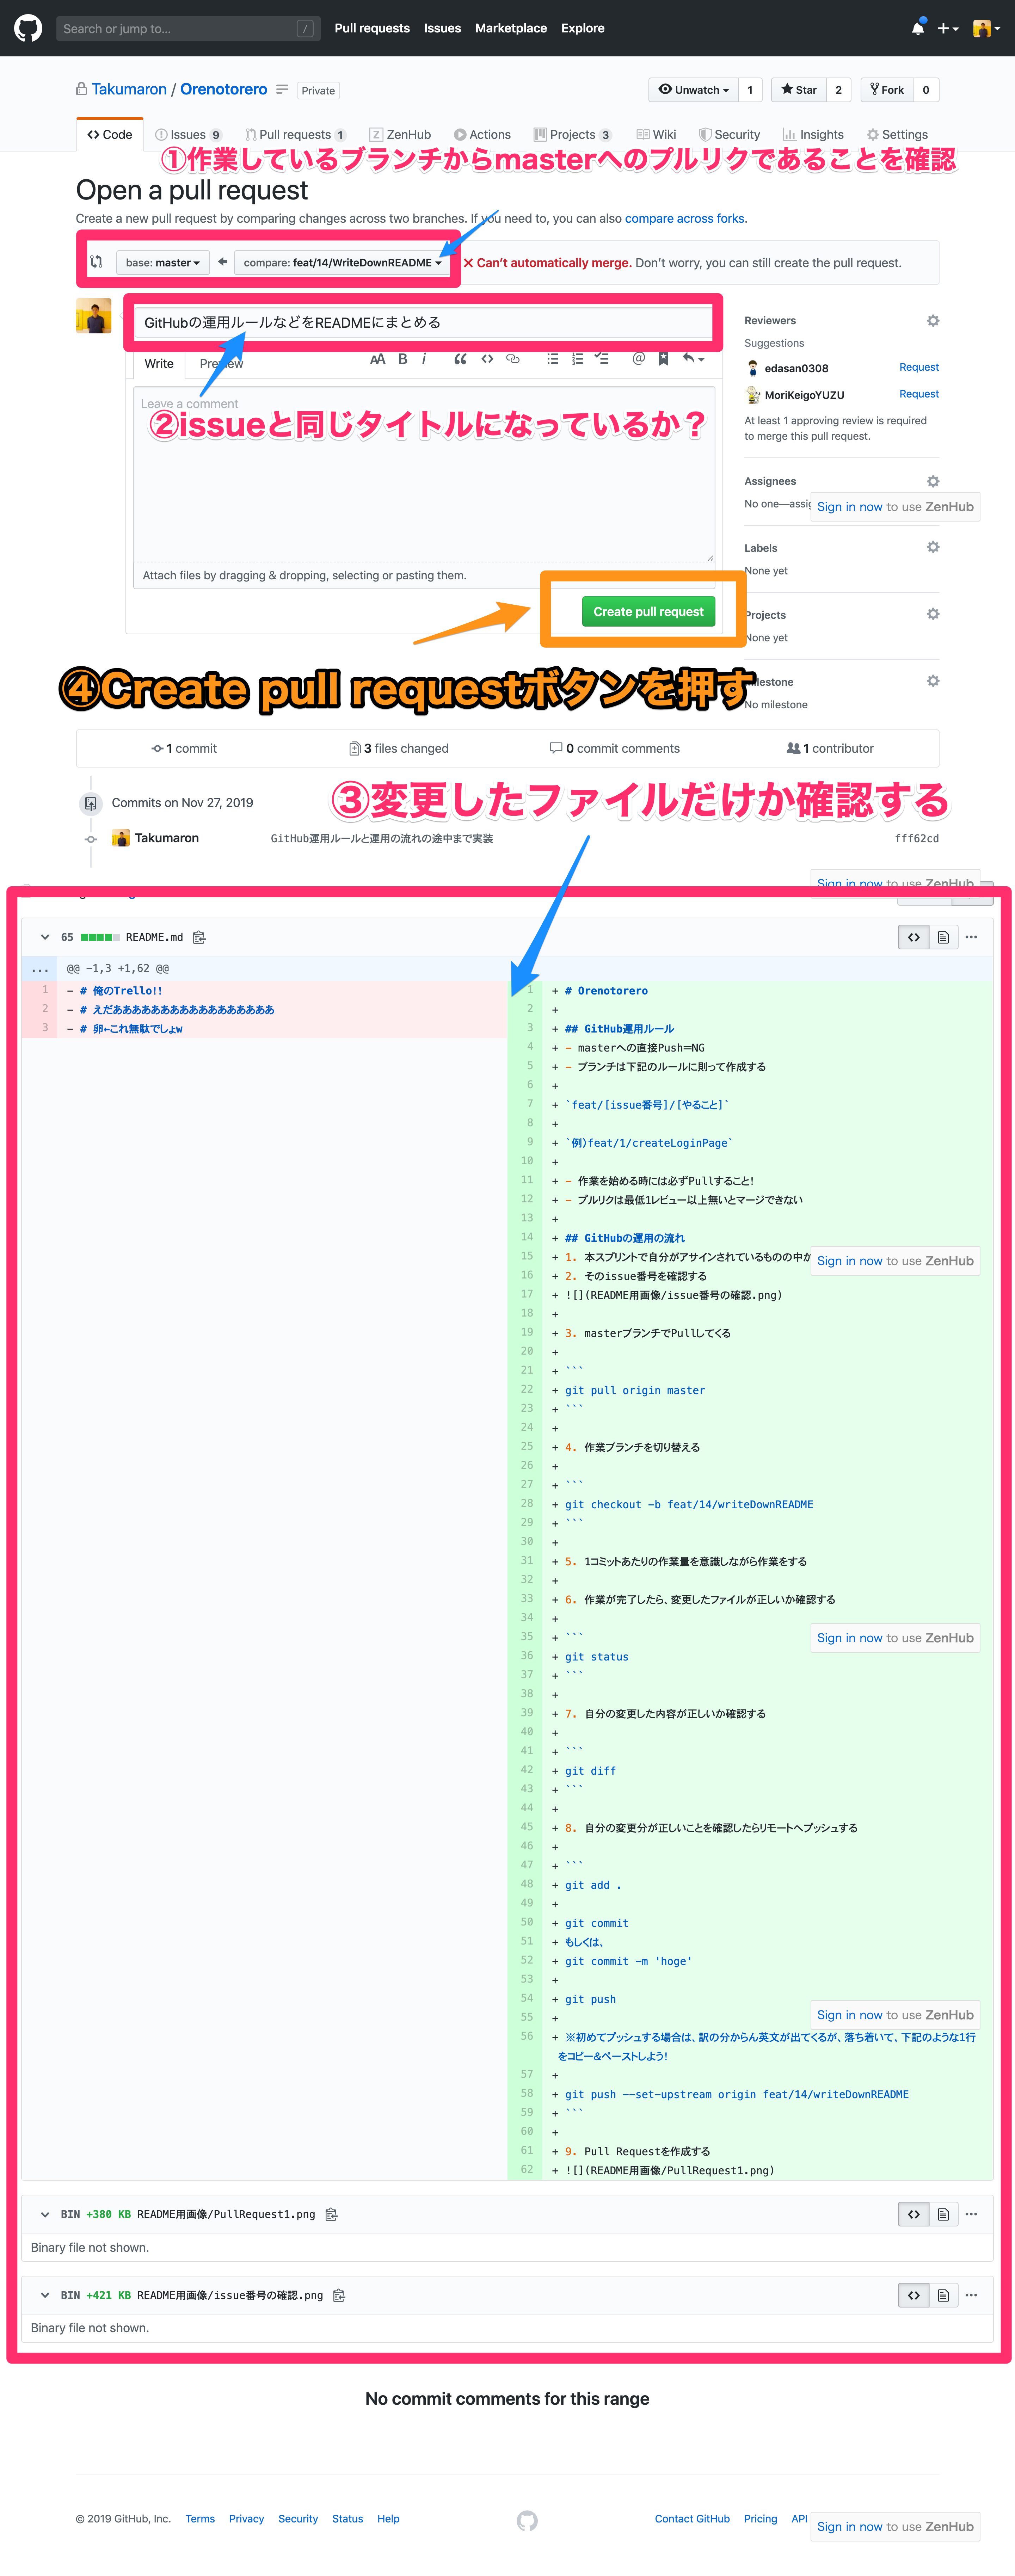The image size is (1015, 2576).
Task: Star the Orenotorero repository
Action: [x=799, y=90]
